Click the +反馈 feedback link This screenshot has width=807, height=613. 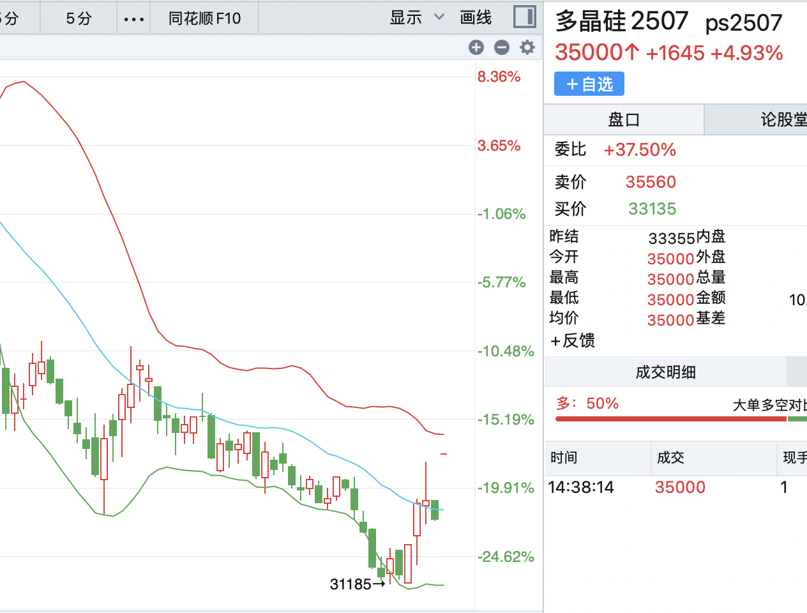pyautogui.click(x=573, y=341)
